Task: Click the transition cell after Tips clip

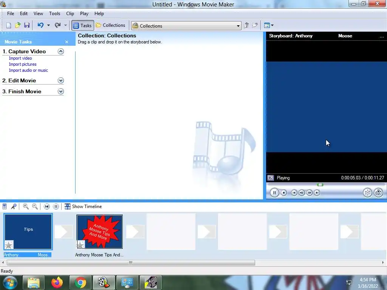Action: pos(63,231)
